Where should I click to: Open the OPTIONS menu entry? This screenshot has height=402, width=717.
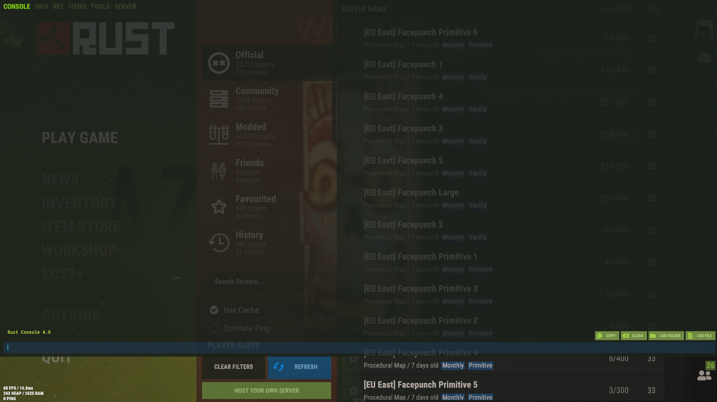pyautogui.click(x=71, y=315)
